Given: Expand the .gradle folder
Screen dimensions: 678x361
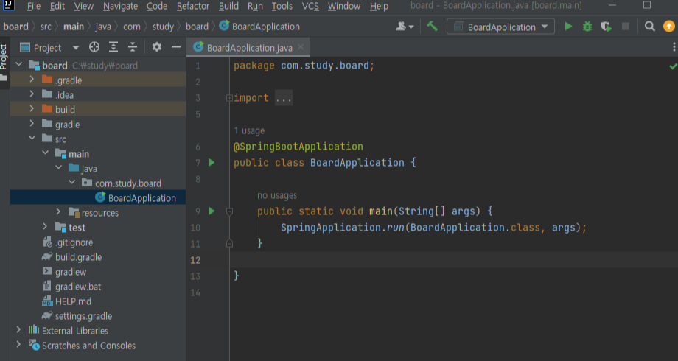Looking at the screenshot, I should click(32, 80).
